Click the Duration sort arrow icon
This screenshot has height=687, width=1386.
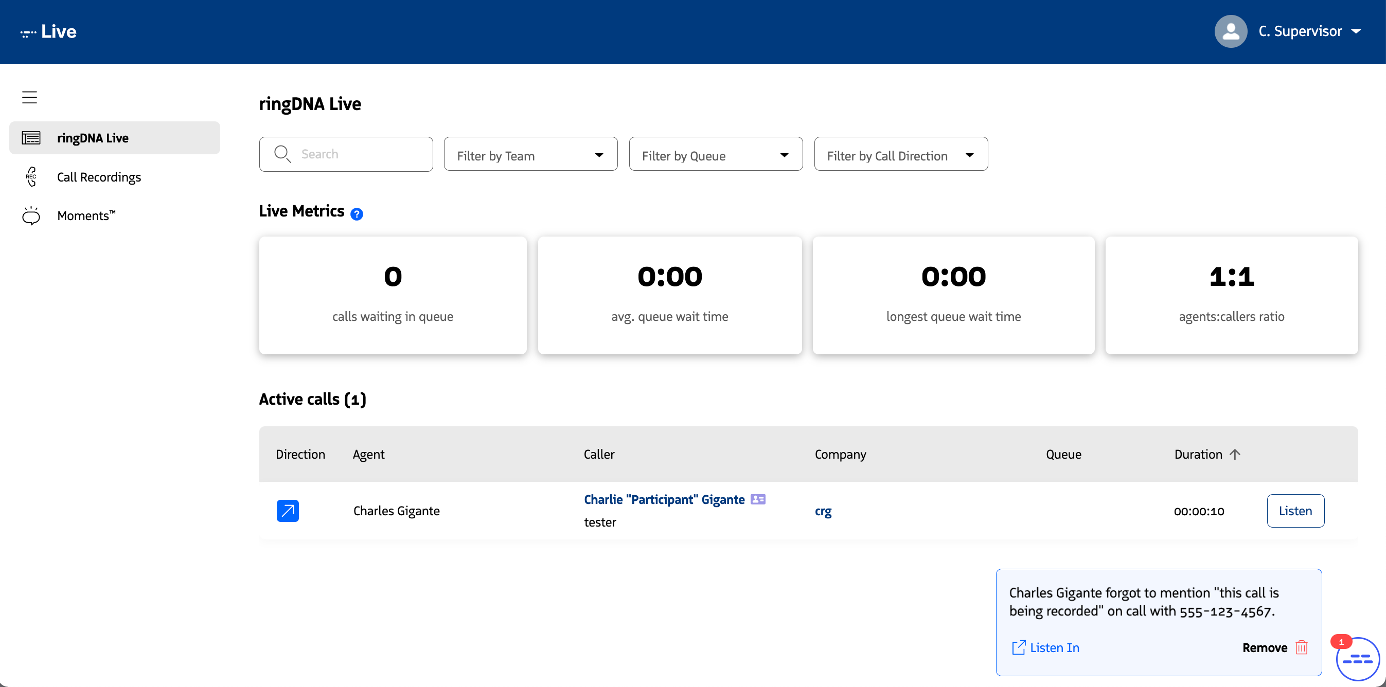click(1235, 454)
